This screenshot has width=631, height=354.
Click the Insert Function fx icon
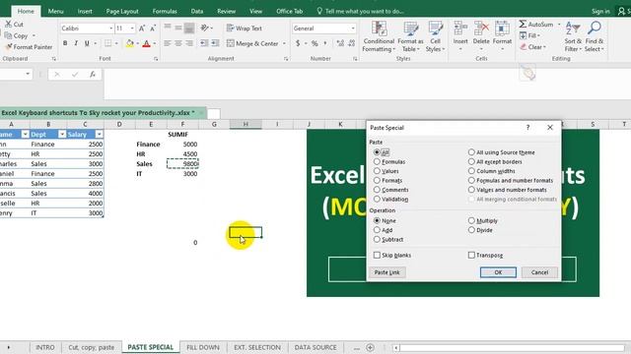[x=93, y=75]
